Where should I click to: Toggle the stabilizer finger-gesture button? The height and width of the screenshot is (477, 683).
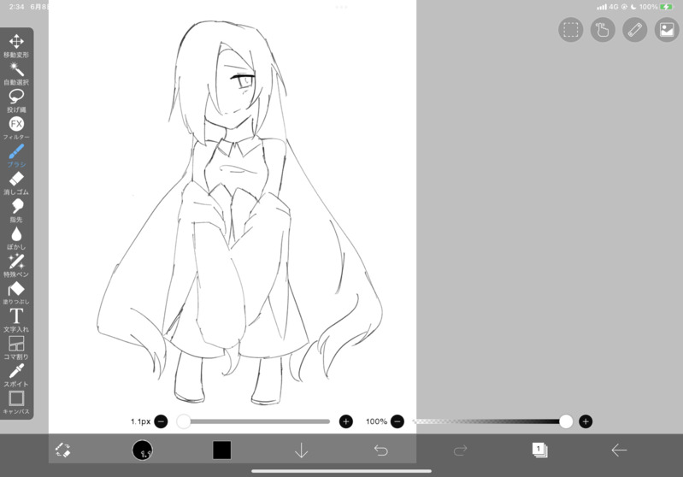click(603, 30)
